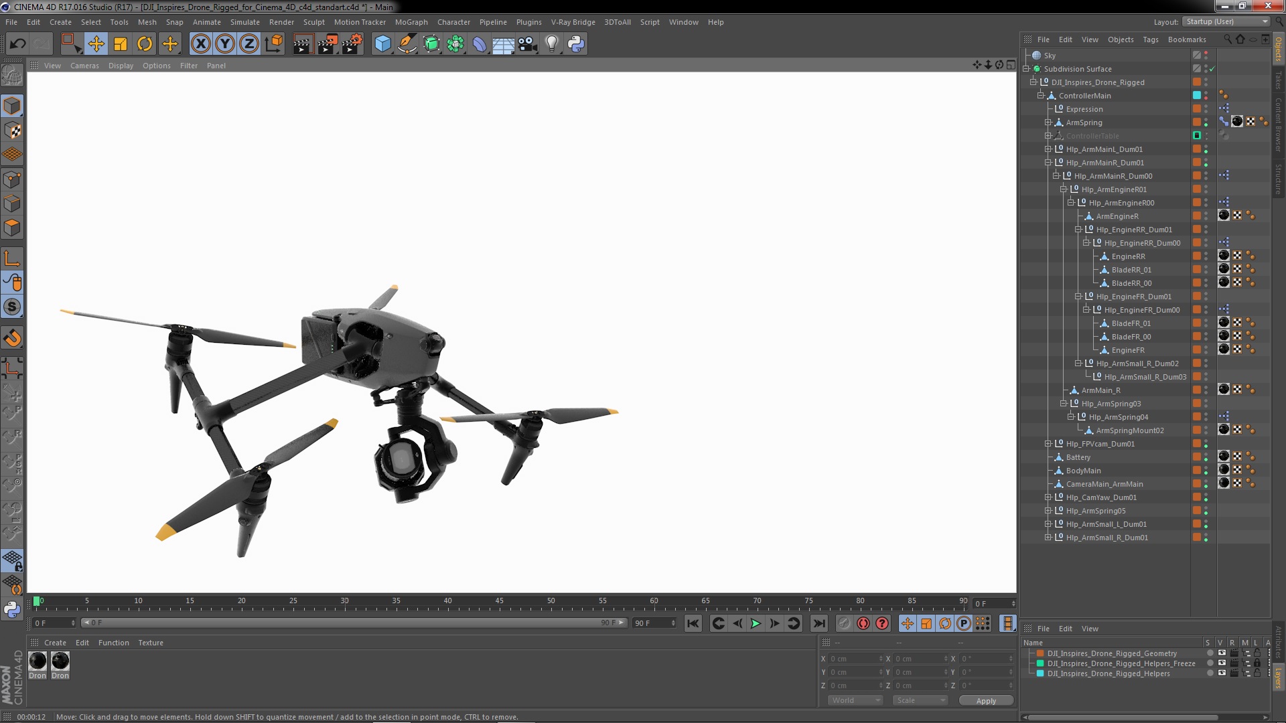Image resolution: width=1286 pixels, height=723 pixels.
Task: Expand Hlp_ArmMainL_Dum01 node
Action: click(1048, 149)
